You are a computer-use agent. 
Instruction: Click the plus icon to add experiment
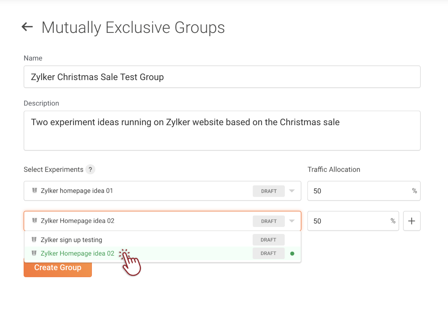(411, 221)
